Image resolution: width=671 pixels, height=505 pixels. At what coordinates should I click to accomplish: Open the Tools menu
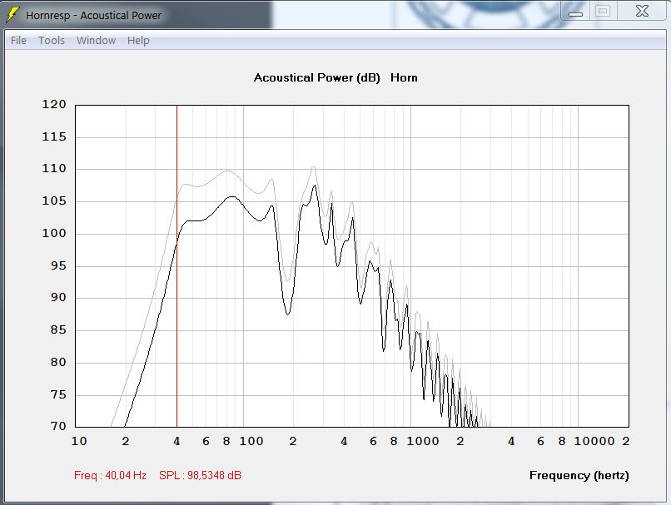pyautogui.click(x=52, y=41)
